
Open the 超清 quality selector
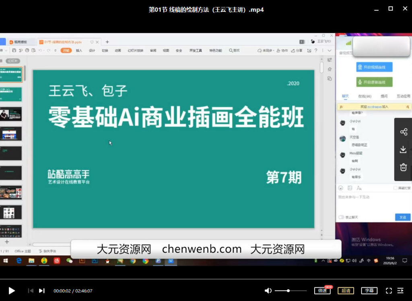(x=346, y=291)
